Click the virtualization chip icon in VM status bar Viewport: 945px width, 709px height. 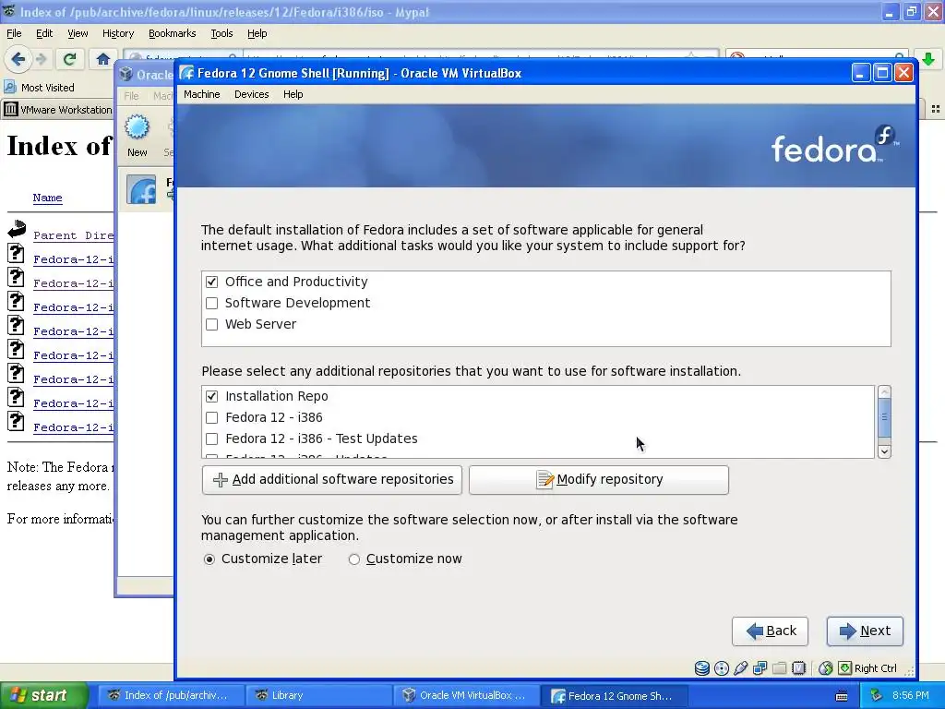[x=798, y=668]
